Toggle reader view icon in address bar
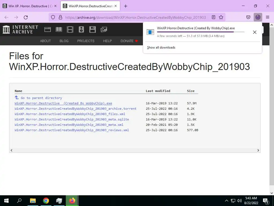This screenshot has height=206, width=274. pos(213,17)
